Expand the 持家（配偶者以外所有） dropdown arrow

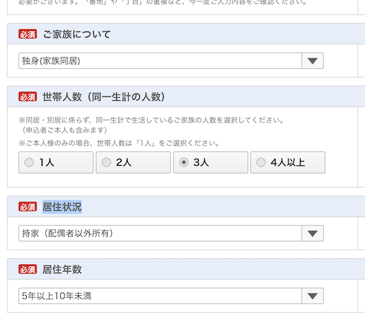(x=313, y=233)
